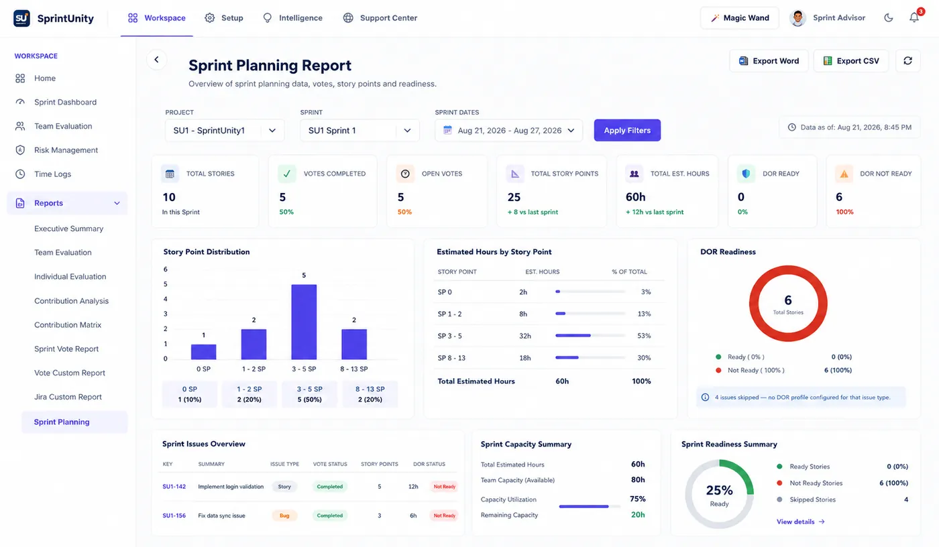Viewport: 939px width, 547px height.
Task: Click the red DOR Readiness donut chart
Action: point(788,304)
